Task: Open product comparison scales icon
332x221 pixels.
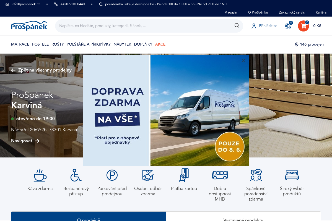Action: (288, 26)
